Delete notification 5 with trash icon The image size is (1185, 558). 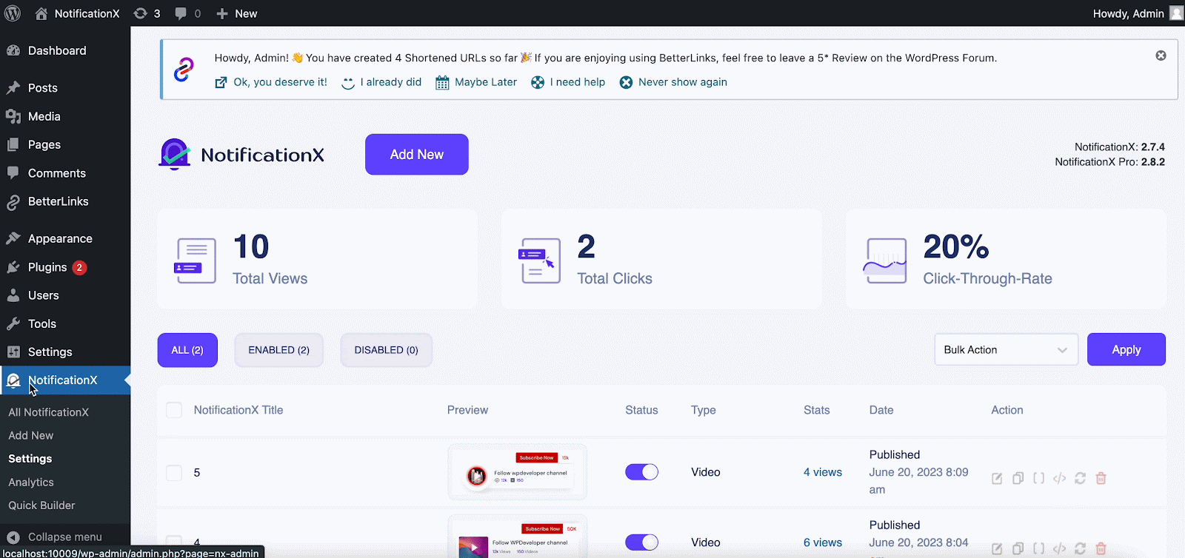pos(1101,478)
